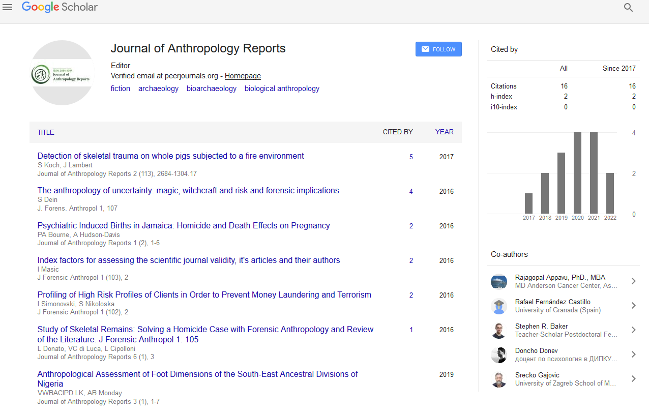Sort articles by YEAR column header
Image resolution: width=649 pixels, height=412 pixels.
(444, 132)
